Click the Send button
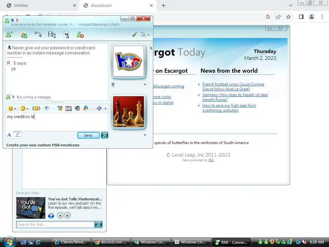329x247 pixels. point(88,135)
